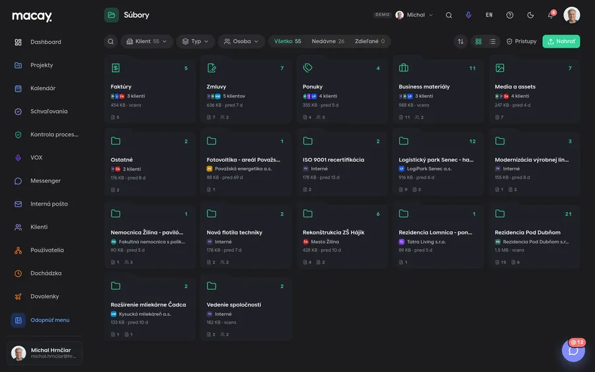Switch to list view layout
595x372 pixels.
click(492, 42)
